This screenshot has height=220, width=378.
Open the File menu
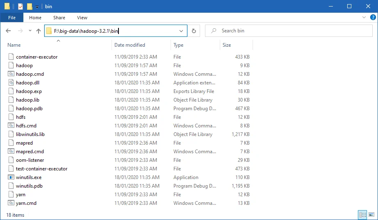click(x=12, y=18)
